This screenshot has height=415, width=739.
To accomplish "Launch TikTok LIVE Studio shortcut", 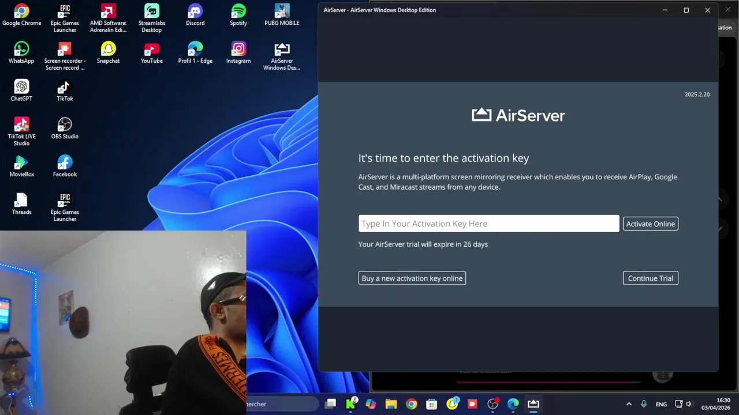I will (21, 132).
